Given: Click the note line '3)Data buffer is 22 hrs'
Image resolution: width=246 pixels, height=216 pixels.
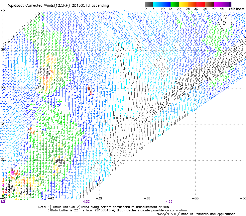Looking at the screenshot, I should [117, 210].
